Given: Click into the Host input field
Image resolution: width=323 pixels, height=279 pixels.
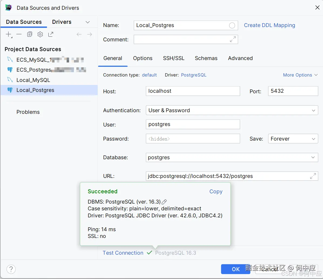Looking at the screenshot, I should point(193,91).
